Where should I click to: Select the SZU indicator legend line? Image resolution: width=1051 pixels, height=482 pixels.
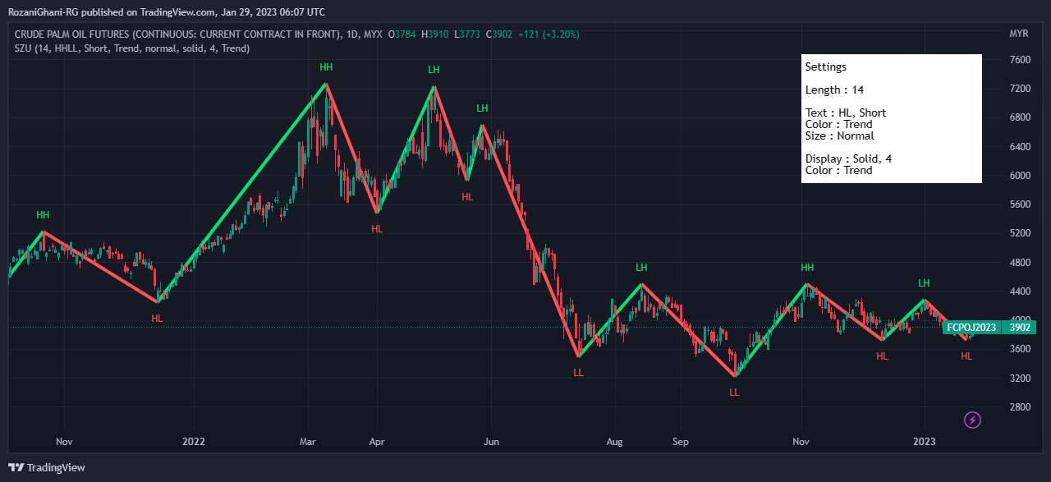point(132,48)
